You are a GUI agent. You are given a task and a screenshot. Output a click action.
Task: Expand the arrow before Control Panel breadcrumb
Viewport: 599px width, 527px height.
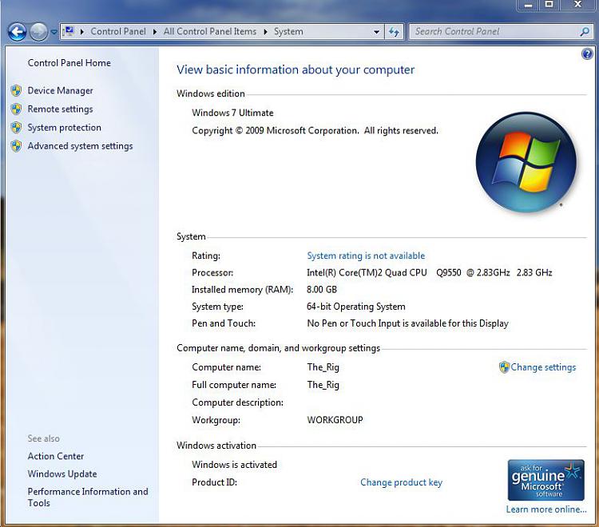click(82, 32)
